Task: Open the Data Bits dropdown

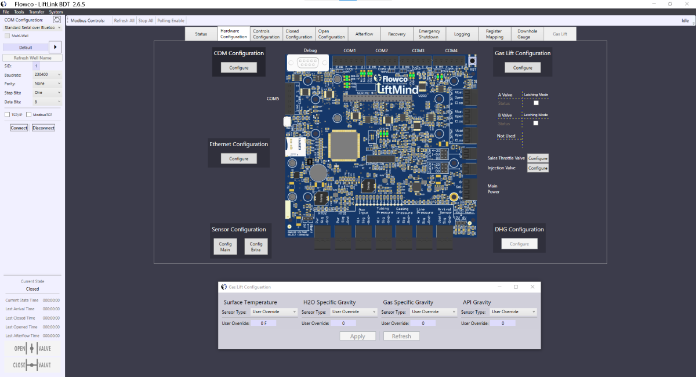Action: coord(48,101)
